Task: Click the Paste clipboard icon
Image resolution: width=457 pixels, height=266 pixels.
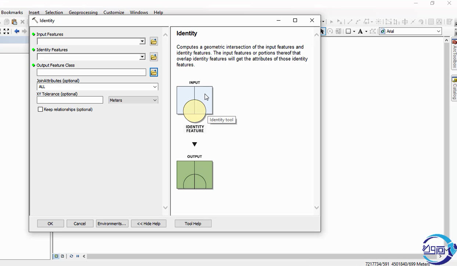Action: coord(14,22)
